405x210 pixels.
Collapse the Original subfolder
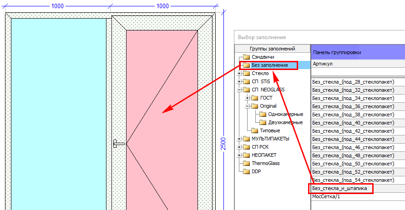247,106
